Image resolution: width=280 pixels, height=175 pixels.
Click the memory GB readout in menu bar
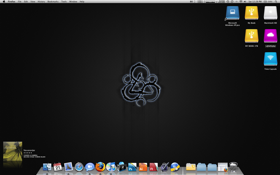tap(222, 1)
